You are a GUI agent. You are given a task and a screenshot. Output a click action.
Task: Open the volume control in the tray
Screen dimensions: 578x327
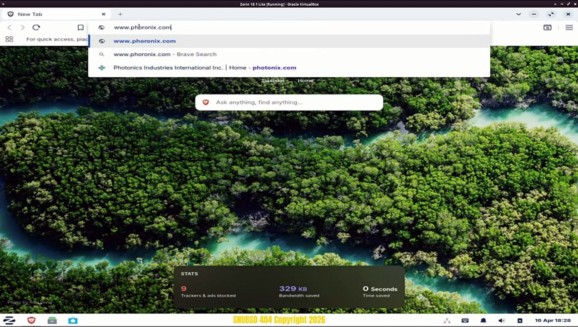click(x=502, y=321)
